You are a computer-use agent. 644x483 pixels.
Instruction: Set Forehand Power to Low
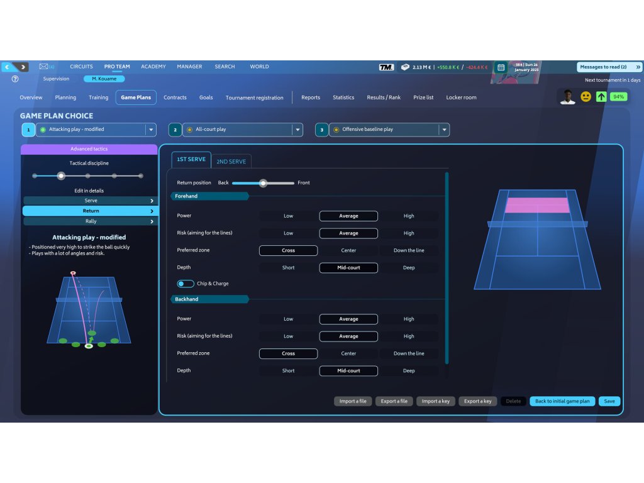point(288,216)
